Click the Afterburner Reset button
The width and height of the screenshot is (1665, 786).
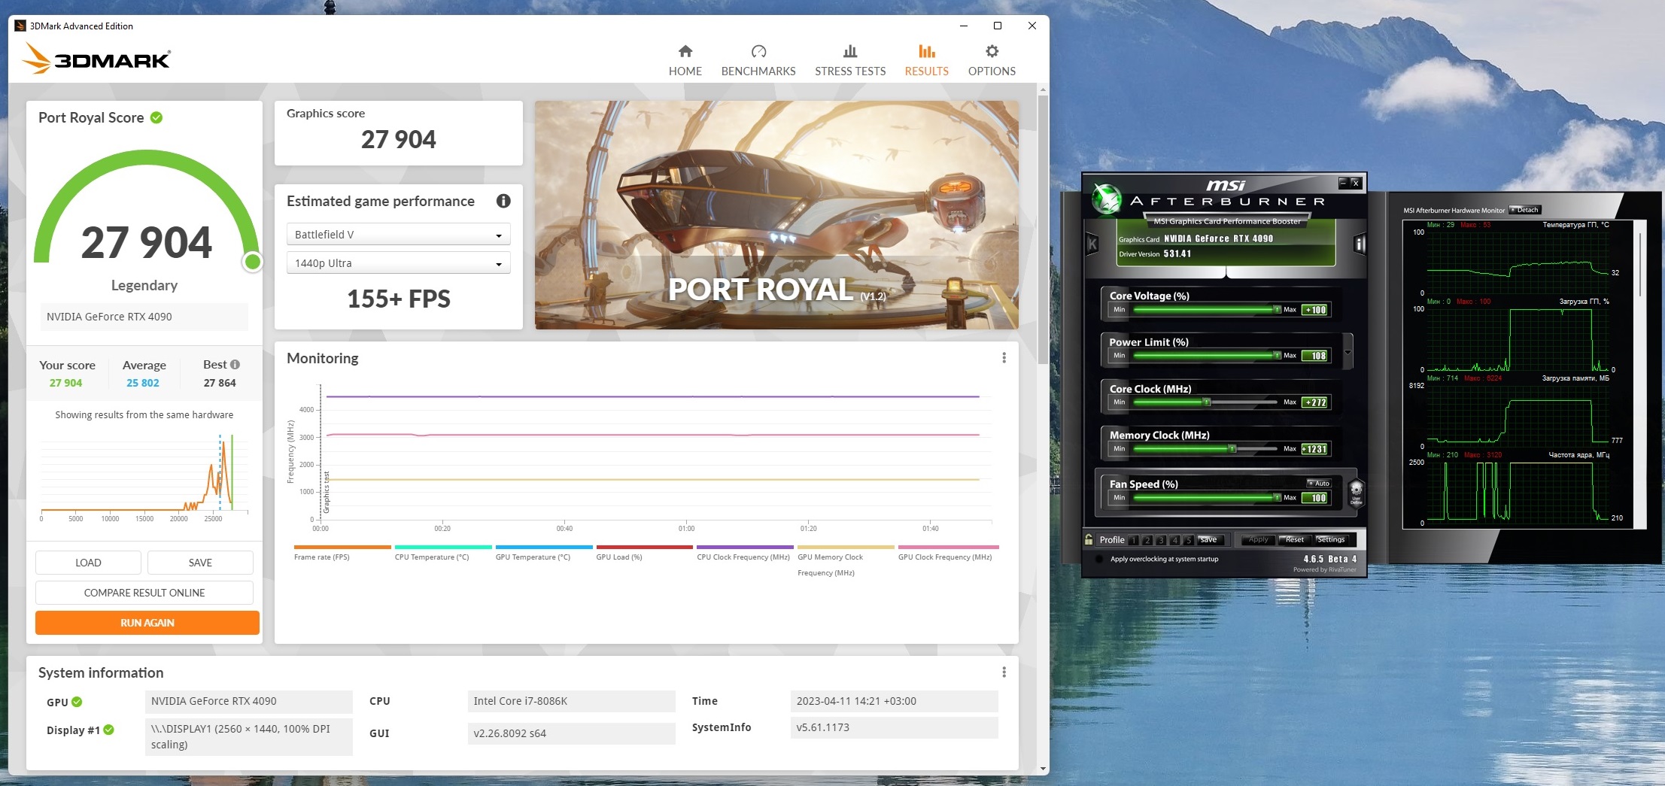[1294, 539]
